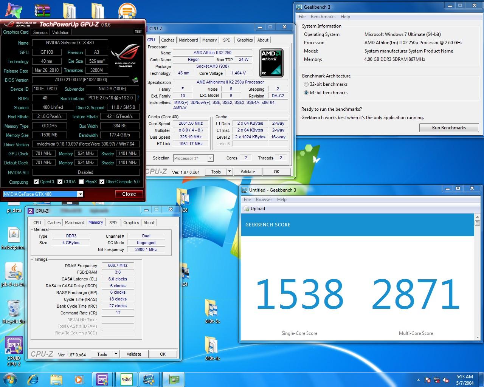
Task: Open the Caches tab in top CPU-Z window
Action: [x=168, y=40]
